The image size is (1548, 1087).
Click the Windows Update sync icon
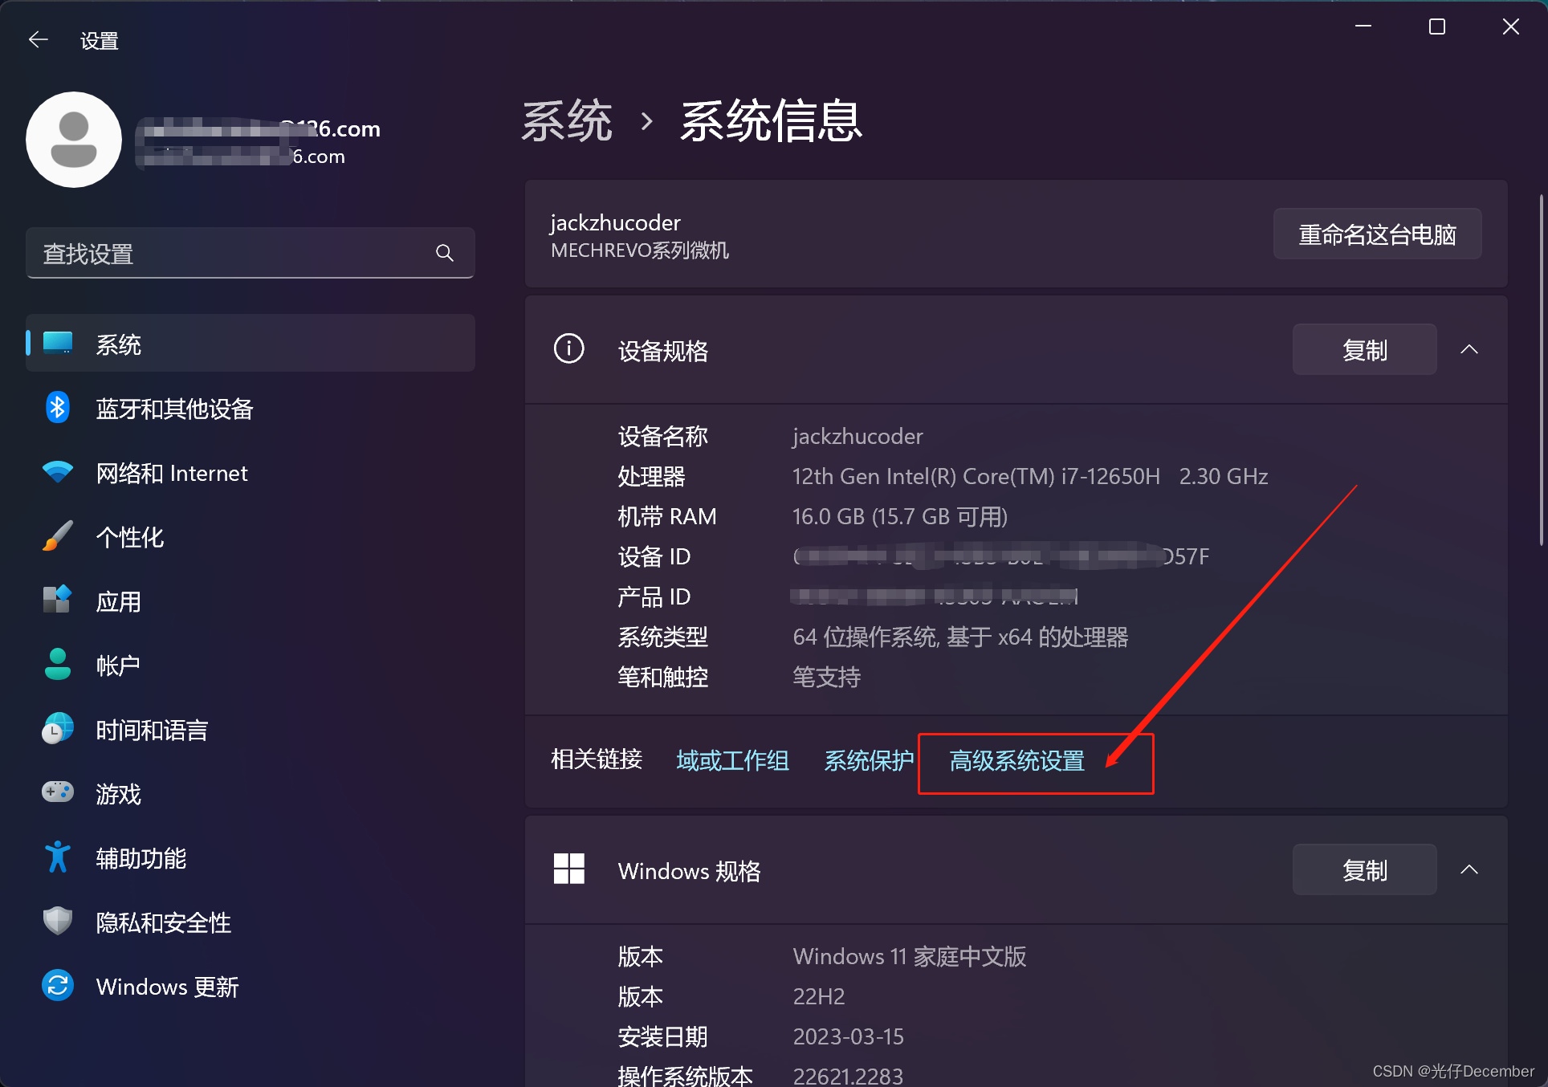tap(57, 986)
